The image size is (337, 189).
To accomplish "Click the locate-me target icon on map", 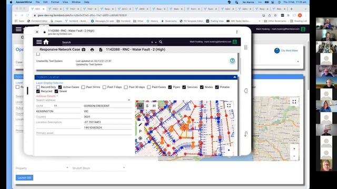I will (140, 138).
